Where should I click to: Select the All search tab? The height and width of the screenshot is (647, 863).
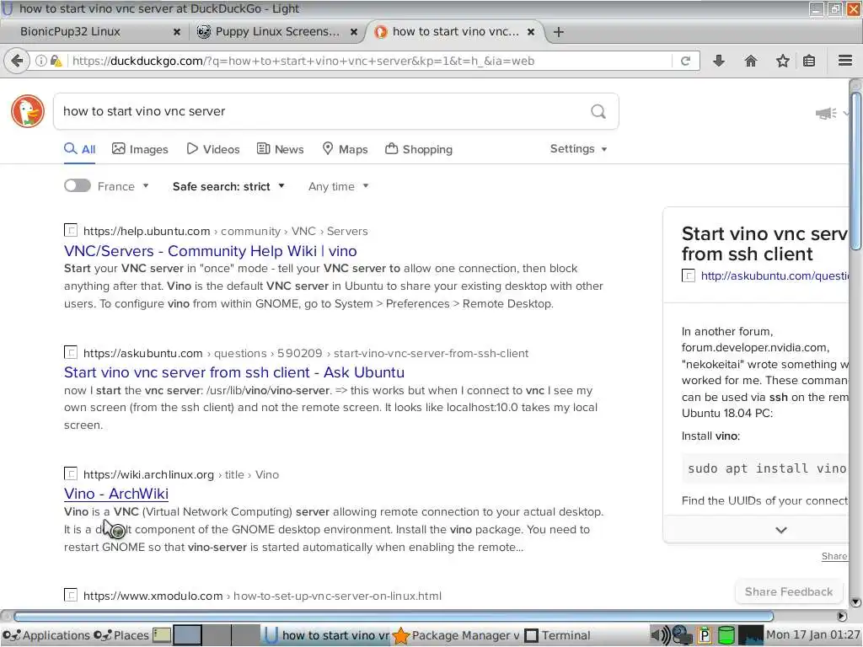tap(80, 149)
